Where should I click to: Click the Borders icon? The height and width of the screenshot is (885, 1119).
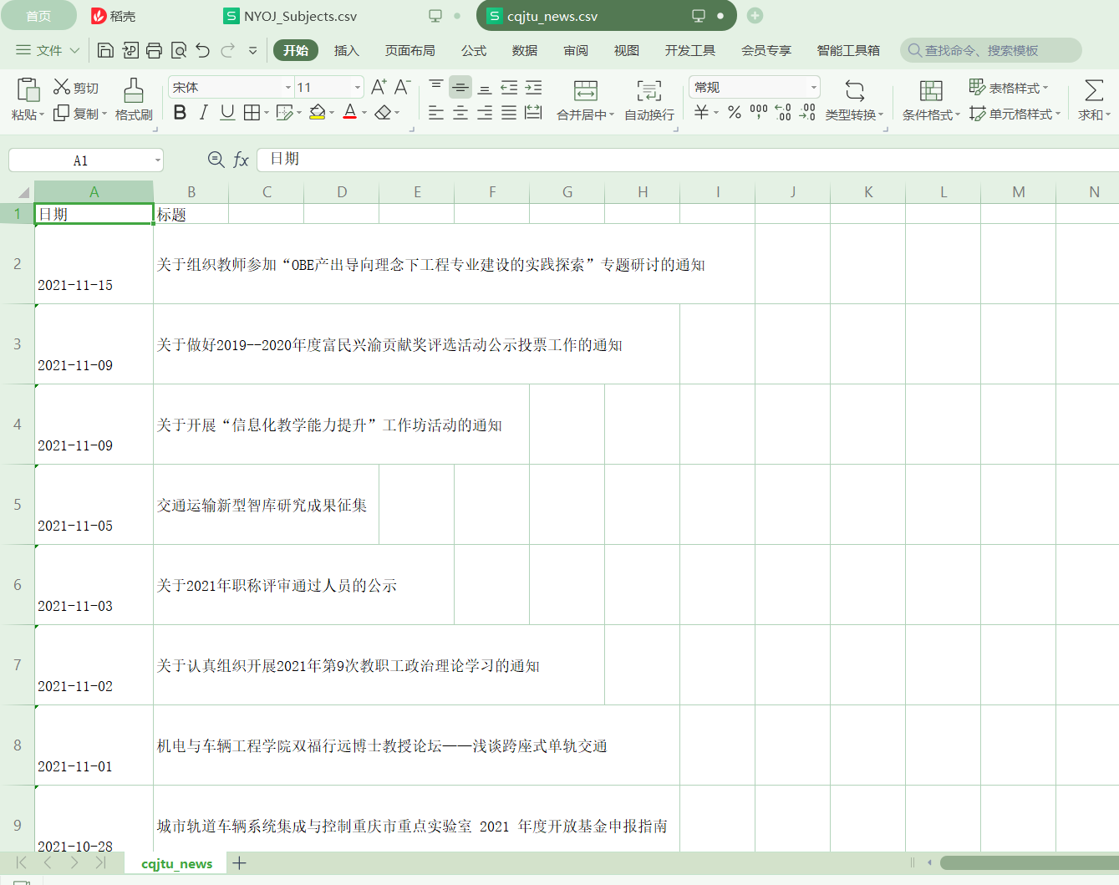pyautogui.click(x=252, y=112)
